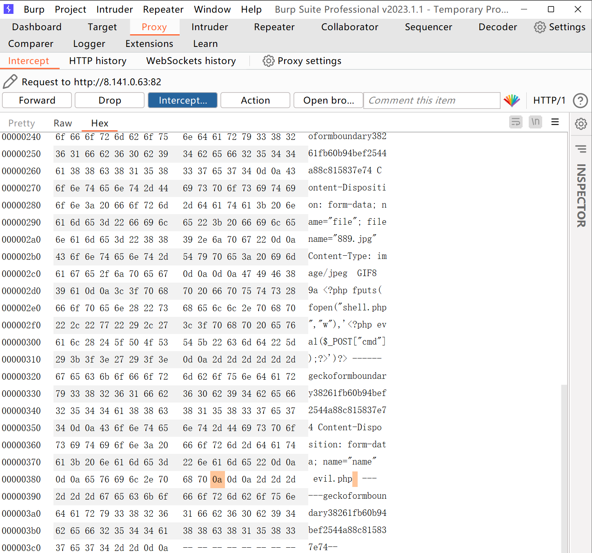Open the Repeater menu in the menu bar
This screenshot has width=592, height=553.
(x=163, y=9)
